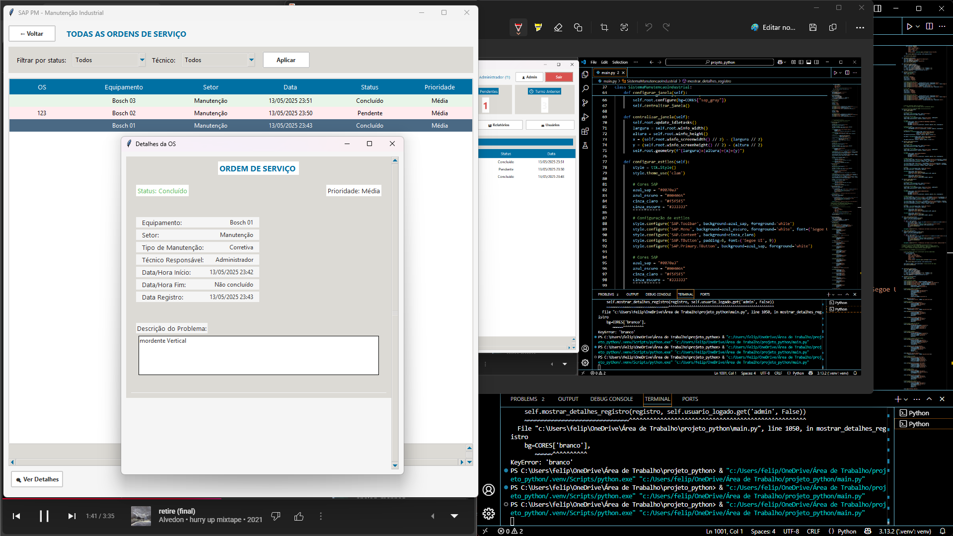Activate the image crop tool

[x=604, y=27]
